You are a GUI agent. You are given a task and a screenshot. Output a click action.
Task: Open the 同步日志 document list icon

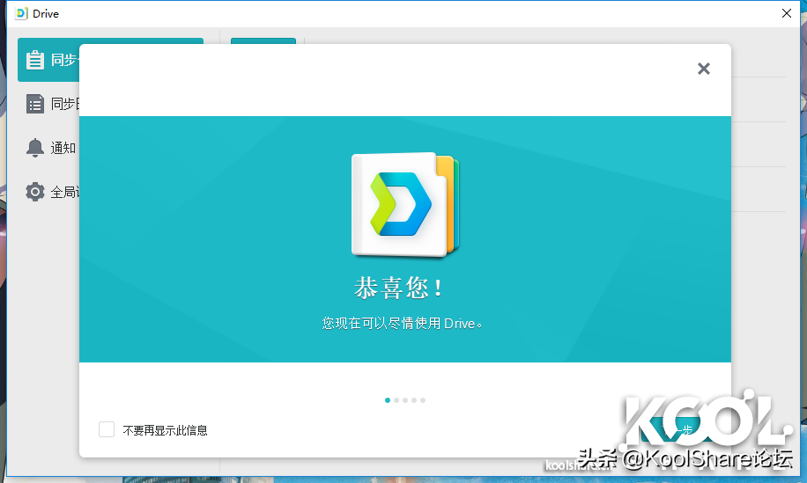point(35,104)
